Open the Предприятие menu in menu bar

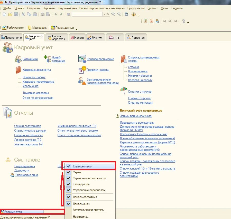click(136, 8)
